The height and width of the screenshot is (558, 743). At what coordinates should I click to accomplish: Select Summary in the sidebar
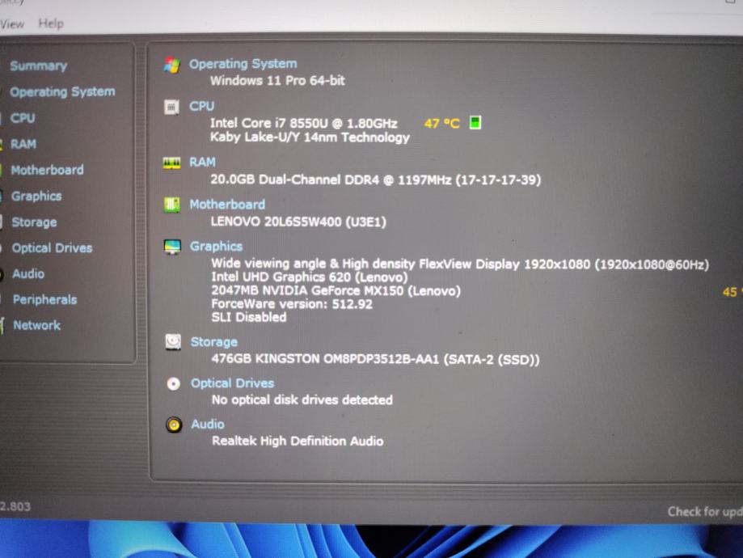coord(39,66)
